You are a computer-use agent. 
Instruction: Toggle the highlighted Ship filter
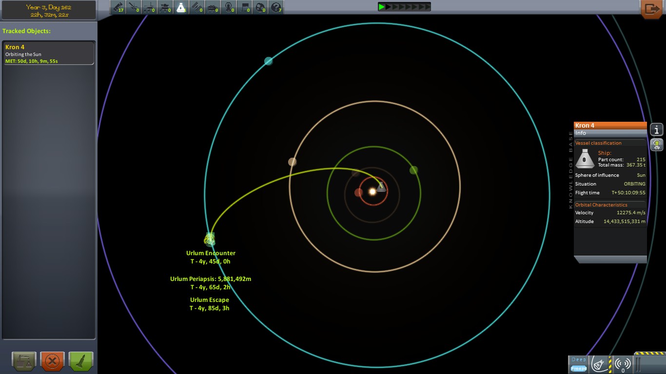coord(181,7)
